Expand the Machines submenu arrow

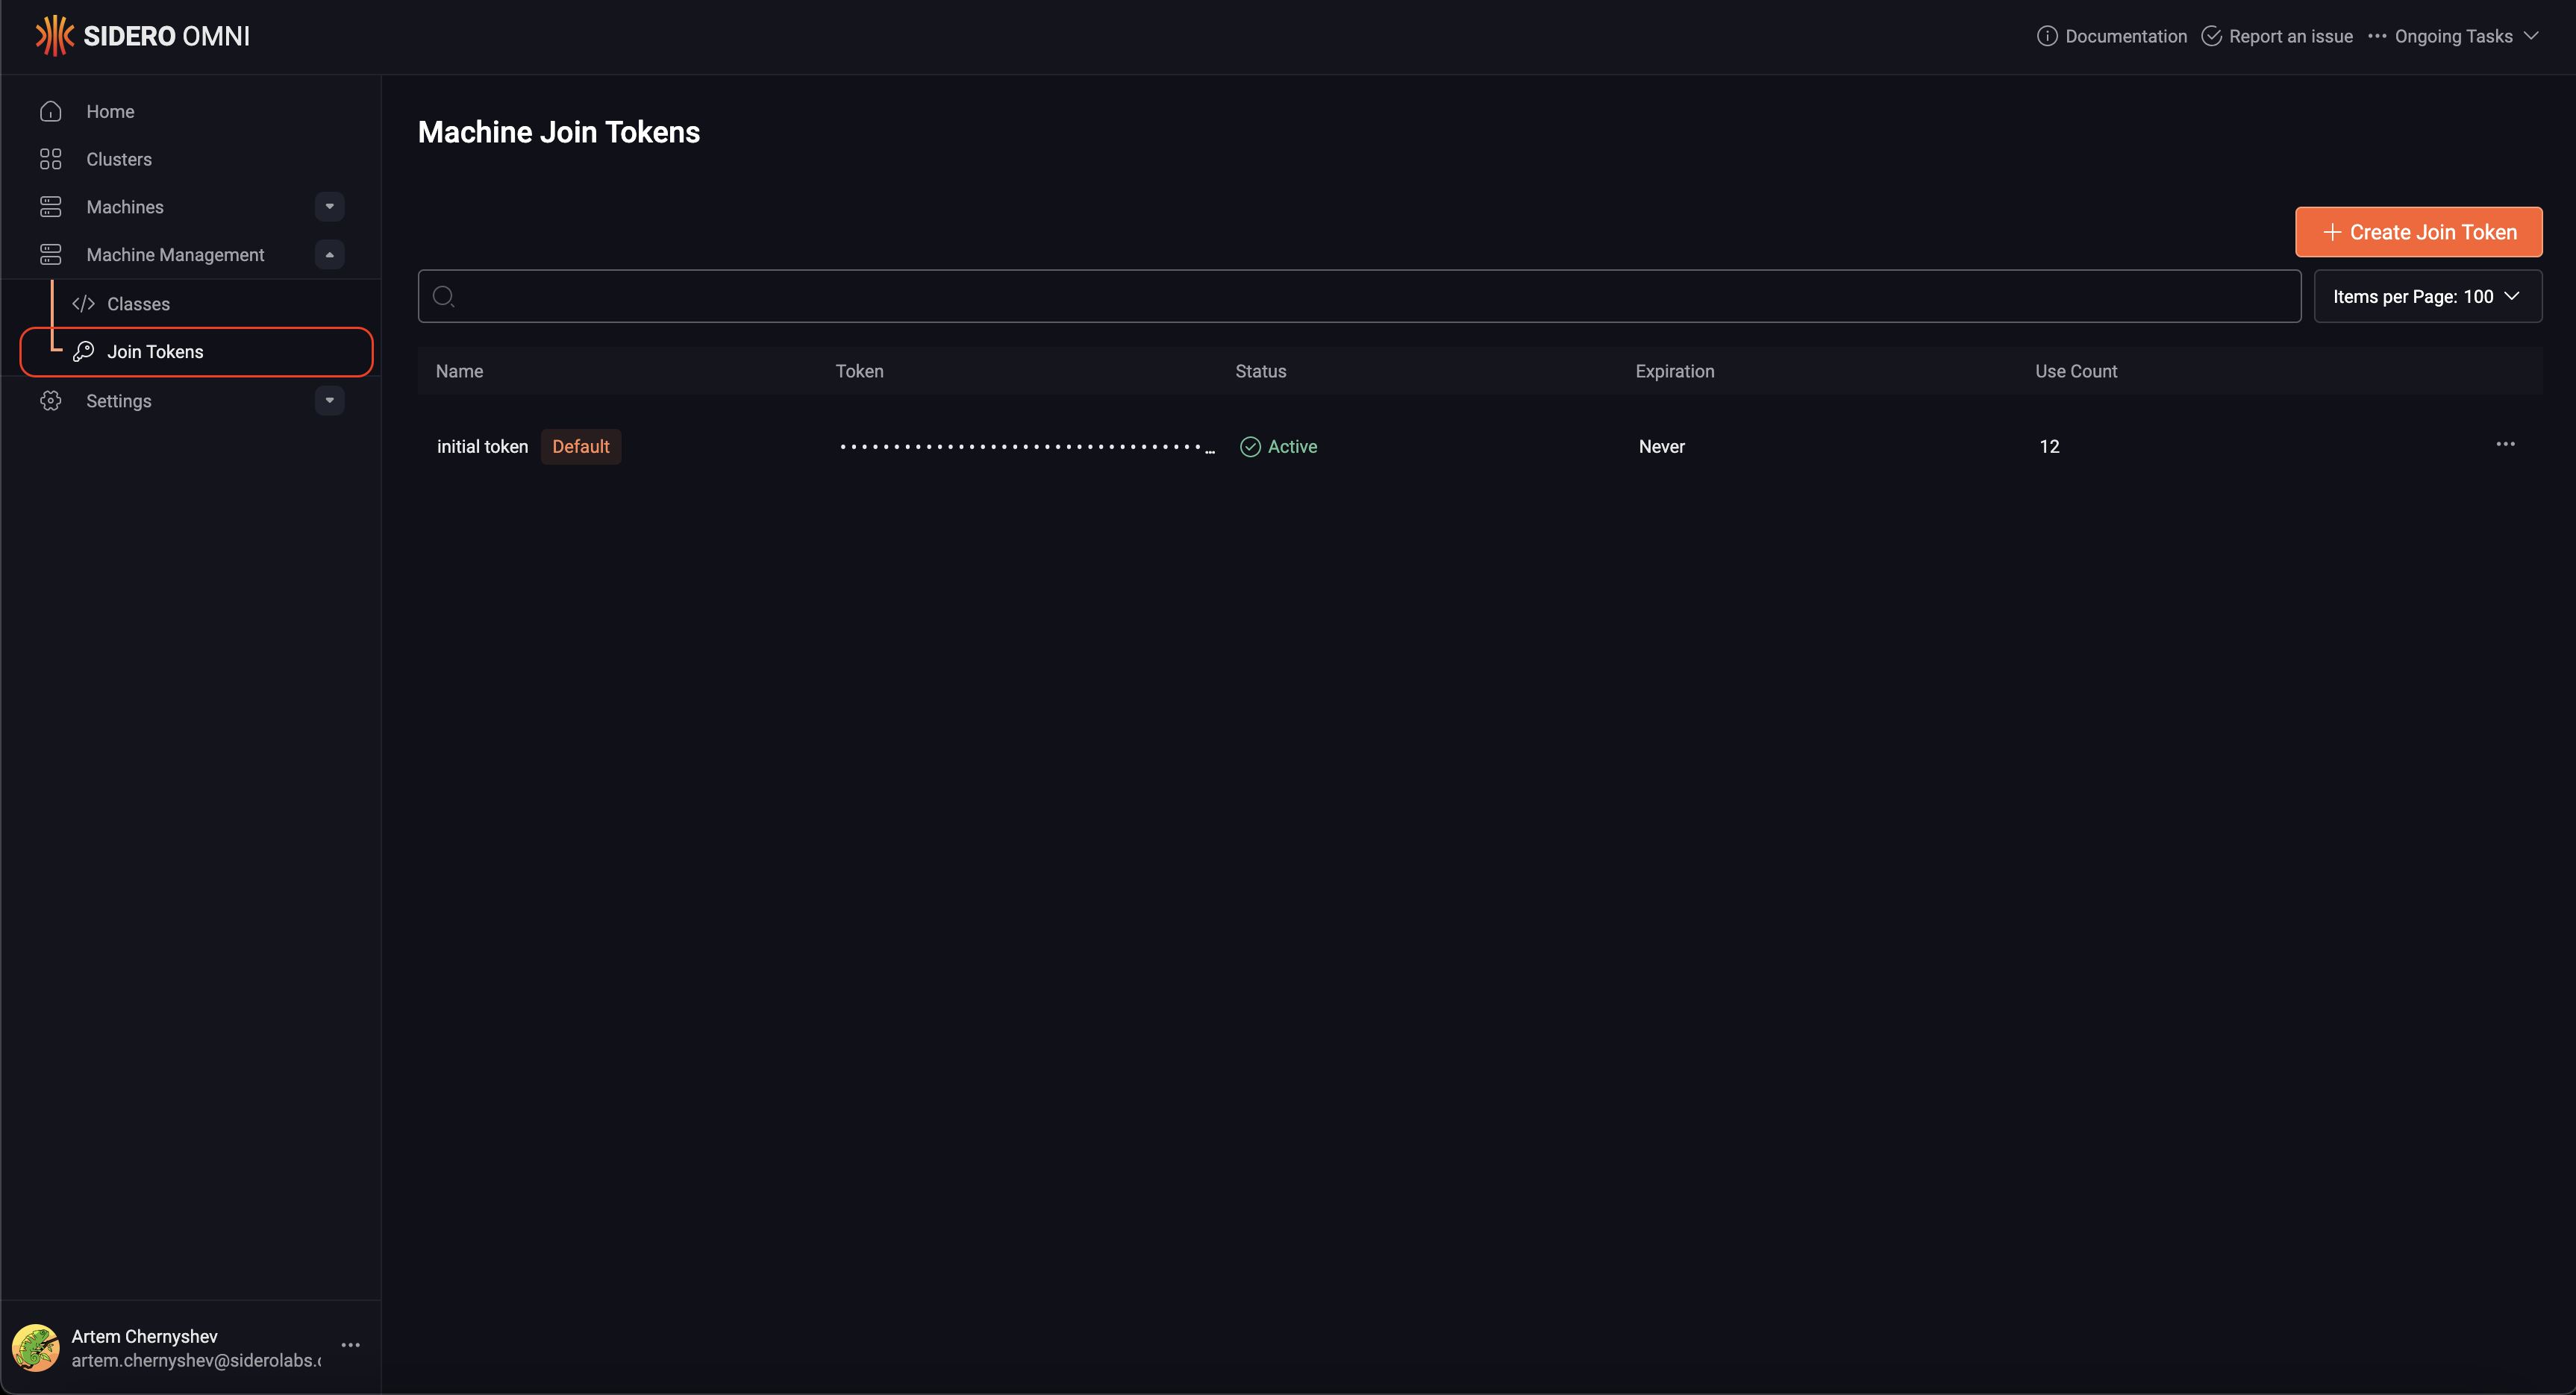(x=329, y=207)
